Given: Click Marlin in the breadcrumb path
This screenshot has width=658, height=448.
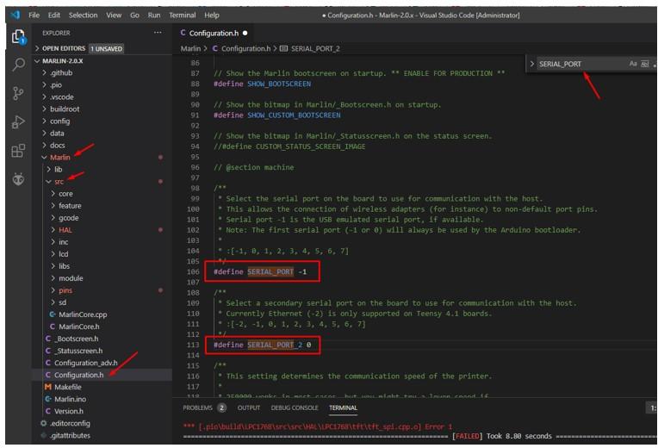Looking at the screenshot, I should point(190,49).
